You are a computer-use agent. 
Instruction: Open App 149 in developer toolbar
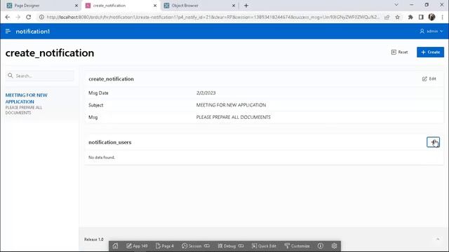[137, 246]
